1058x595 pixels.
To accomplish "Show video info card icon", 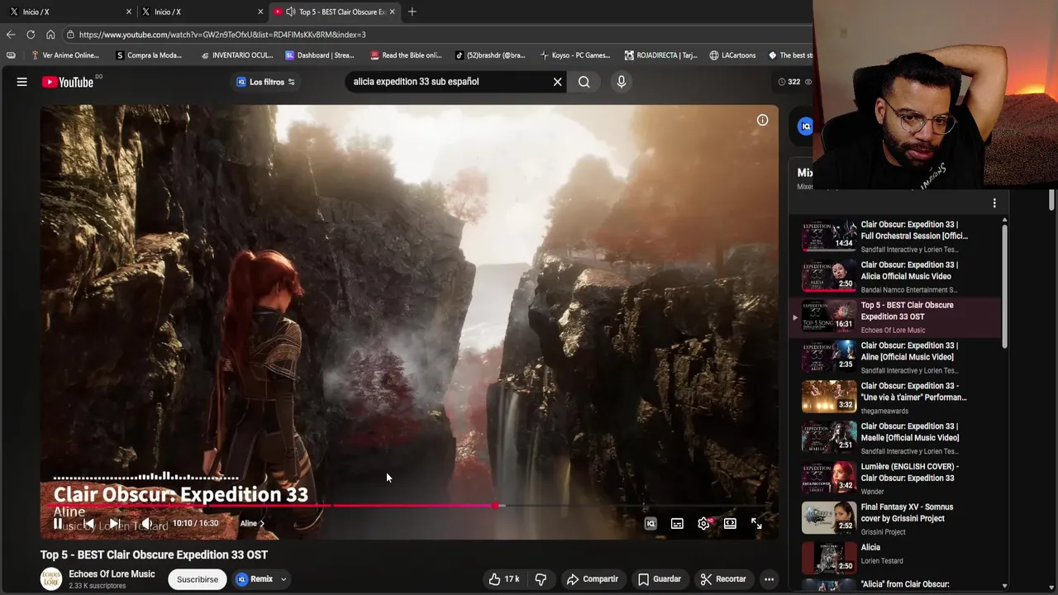I will click(762, 120).
